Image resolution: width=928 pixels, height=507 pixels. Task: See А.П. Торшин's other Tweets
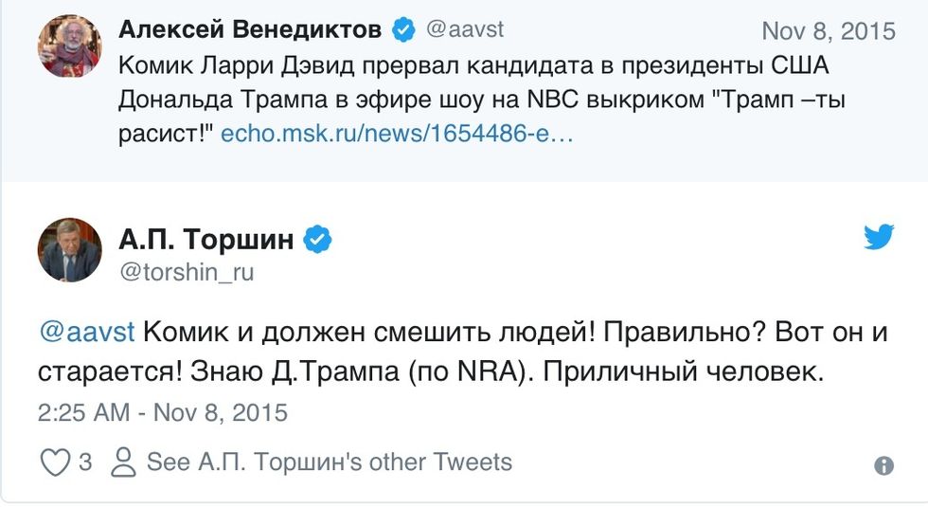[x=329, y=462]
